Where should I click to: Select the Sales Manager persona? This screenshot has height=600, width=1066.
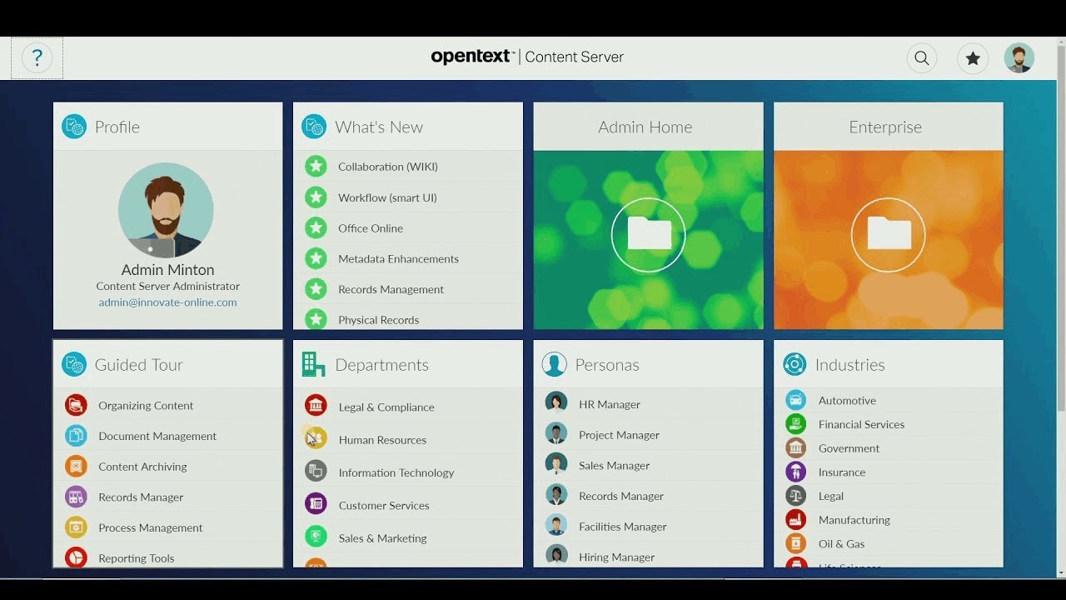pos(614,466)
